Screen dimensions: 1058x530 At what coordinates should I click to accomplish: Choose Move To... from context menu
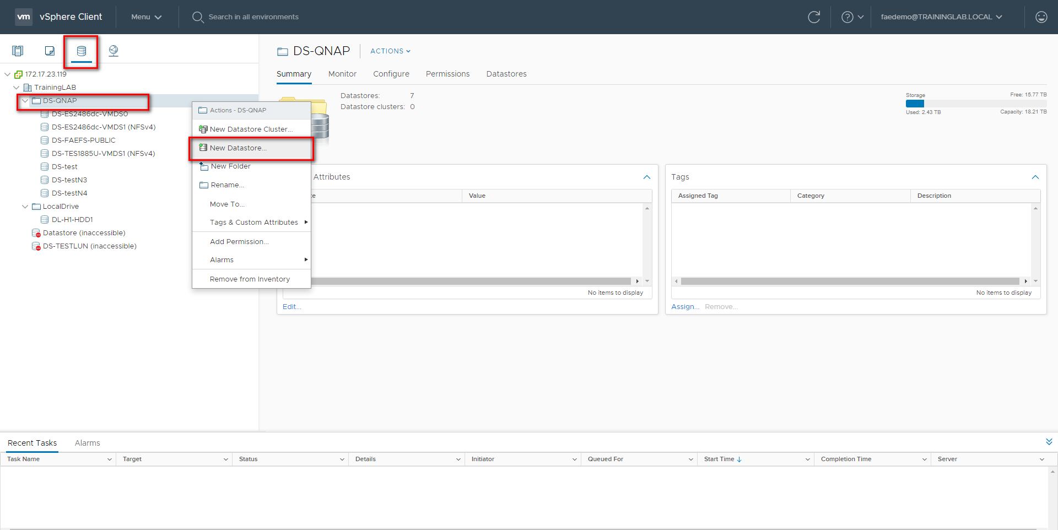[x=251, y=204]
